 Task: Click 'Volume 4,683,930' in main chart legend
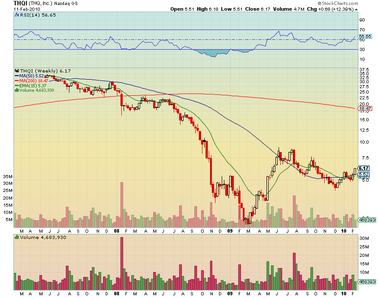pyautogui.click(x=37, y=90)
